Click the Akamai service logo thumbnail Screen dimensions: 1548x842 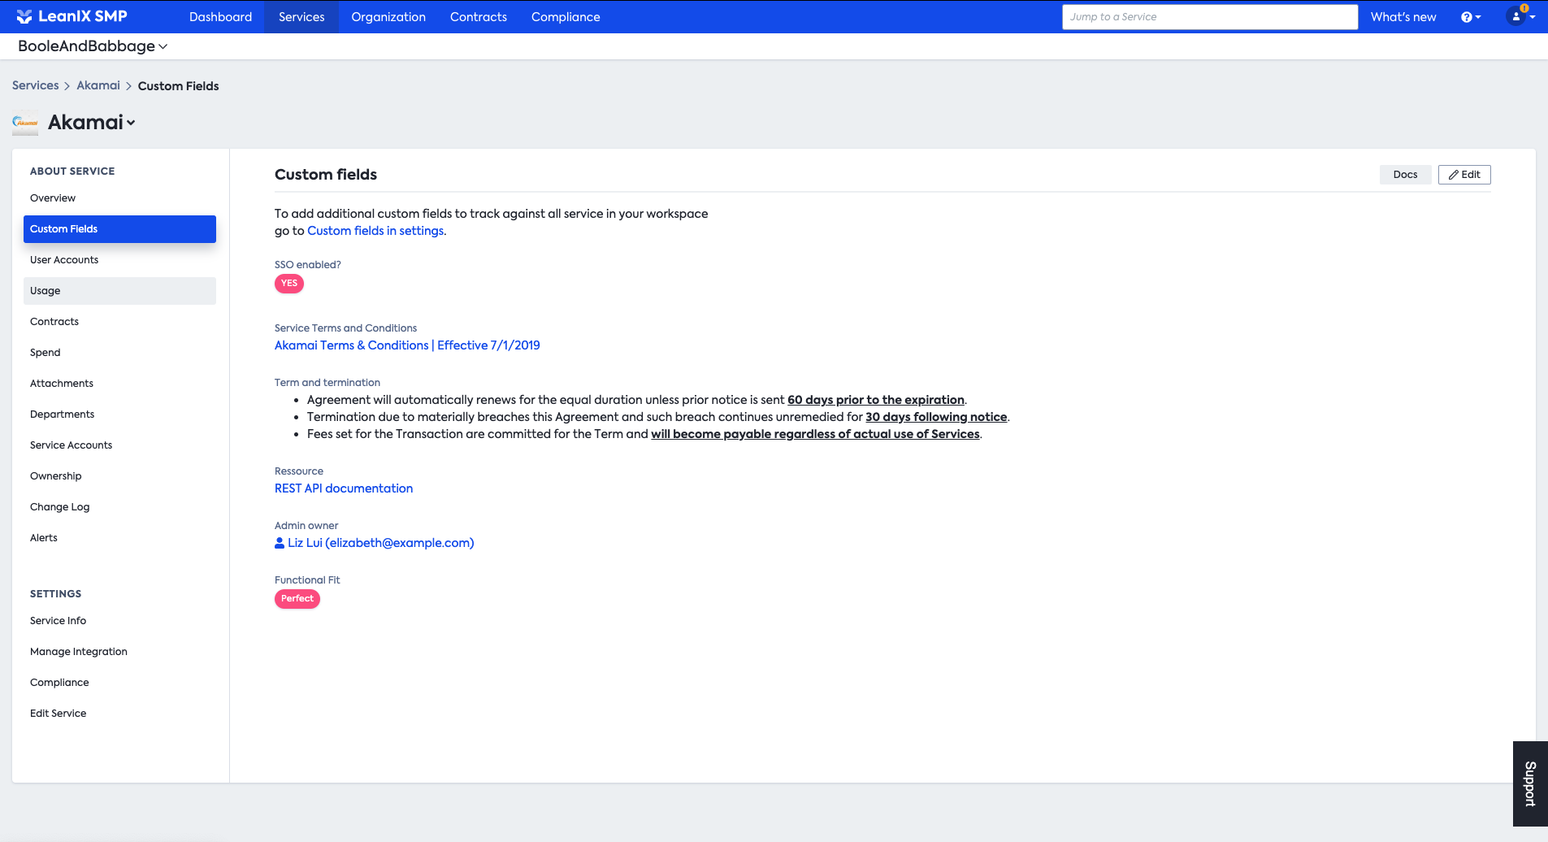[x=25, y=123]
